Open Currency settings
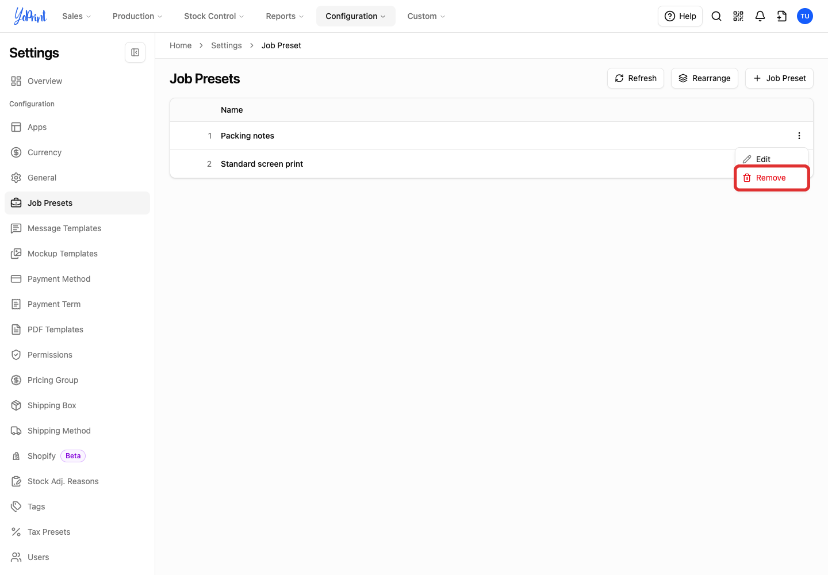Screen dimensions: 828x575 pyautogui.click(x=77, y=152)
